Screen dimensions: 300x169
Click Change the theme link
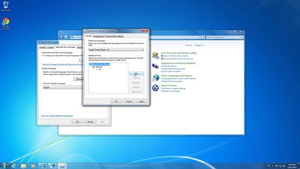point(169,66)
